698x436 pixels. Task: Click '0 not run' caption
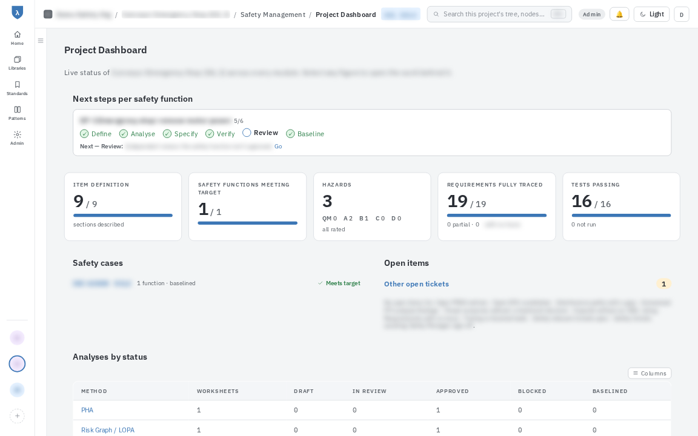pos(583,225)
